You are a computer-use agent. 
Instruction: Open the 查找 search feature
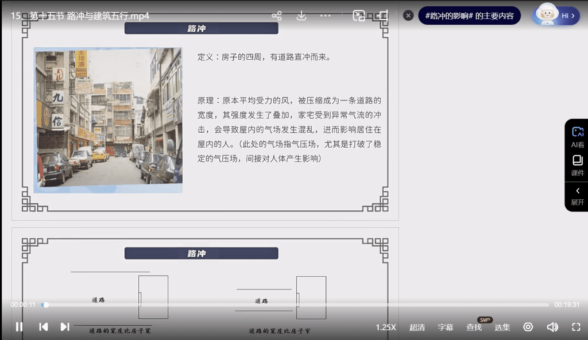(x=474, y=327)
